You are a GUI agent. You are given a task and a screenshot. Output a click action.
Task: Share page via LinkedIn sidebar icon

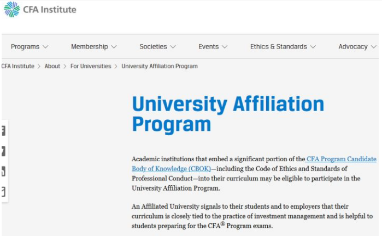(3, 172)
